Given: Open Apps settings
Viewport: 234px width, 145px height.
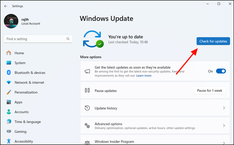Looking at the screenshot, I should tap(18, 102).
